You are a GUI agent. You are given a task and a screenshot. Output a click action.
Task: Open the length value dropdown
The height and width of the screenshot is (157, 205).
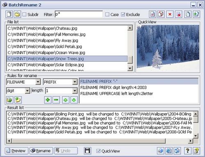coord(75,91)
